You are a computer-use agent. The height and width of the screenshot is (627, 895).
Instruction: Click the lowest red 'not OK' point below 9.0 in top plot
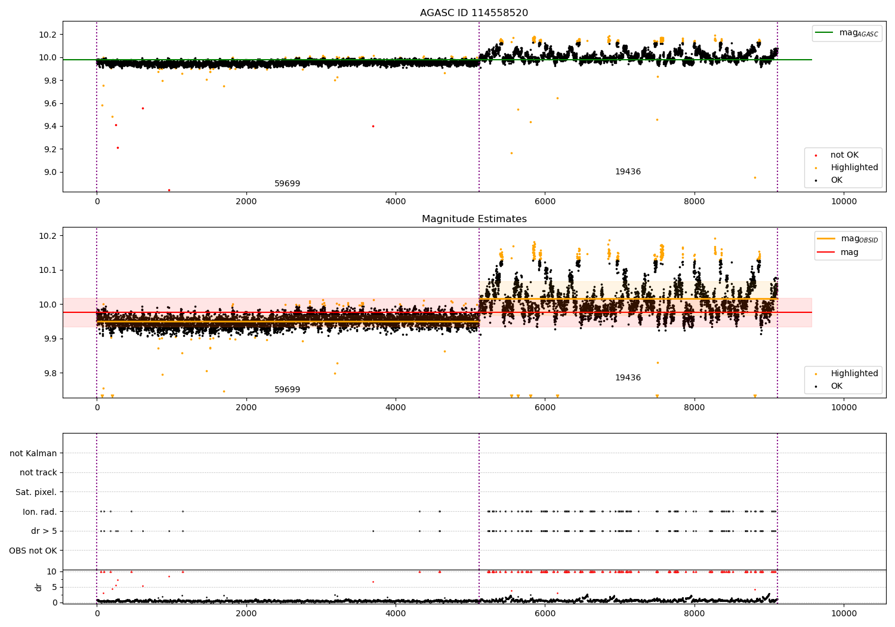point(169,190)
